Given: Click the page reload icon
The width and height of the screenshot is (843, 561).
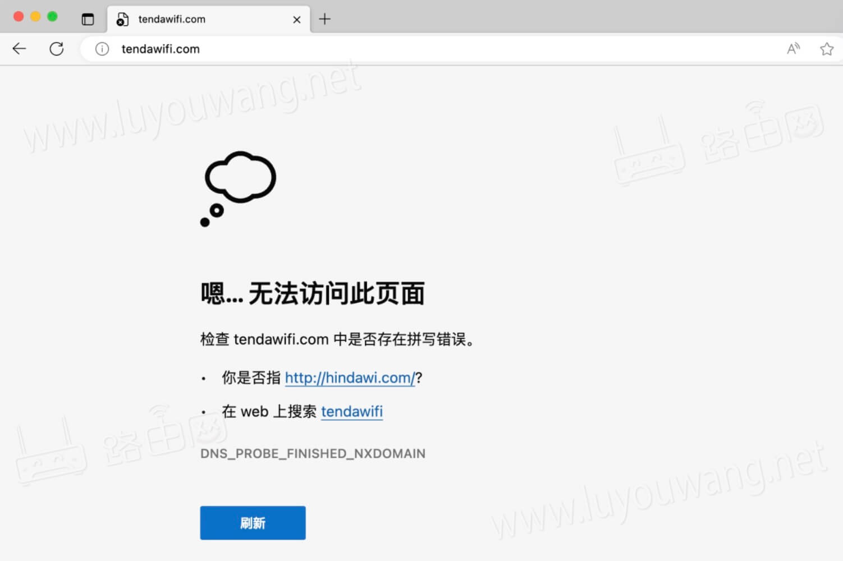Looking at the screenshot, I should tap(56, 49).
